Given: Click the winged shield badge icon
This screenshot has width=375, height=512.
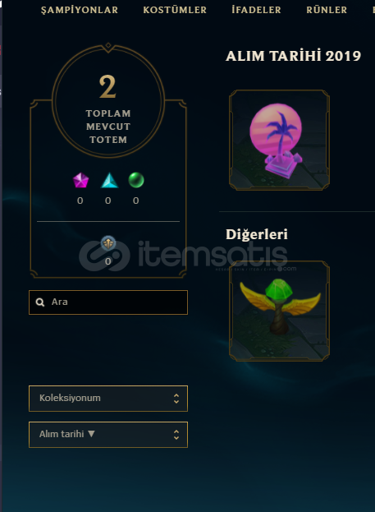Looking at the screenshot, I should coord(108,243).
